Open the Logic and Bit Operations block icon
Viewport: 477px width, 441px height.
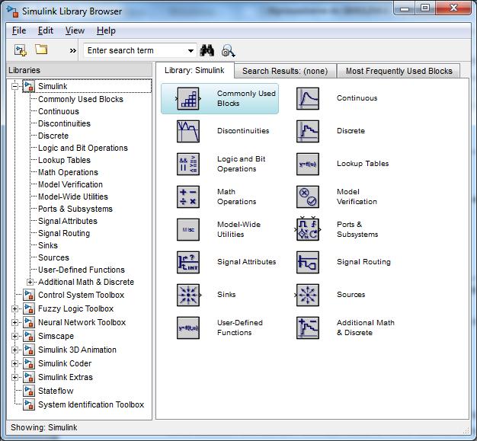[188, 165]
